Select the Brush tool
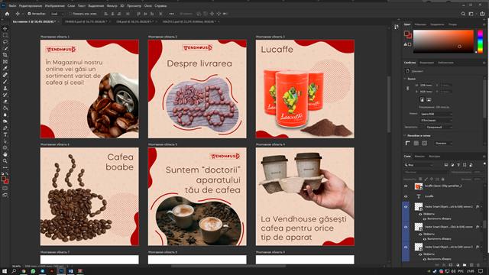Viewport: 489px width, 275px height. 5,82
